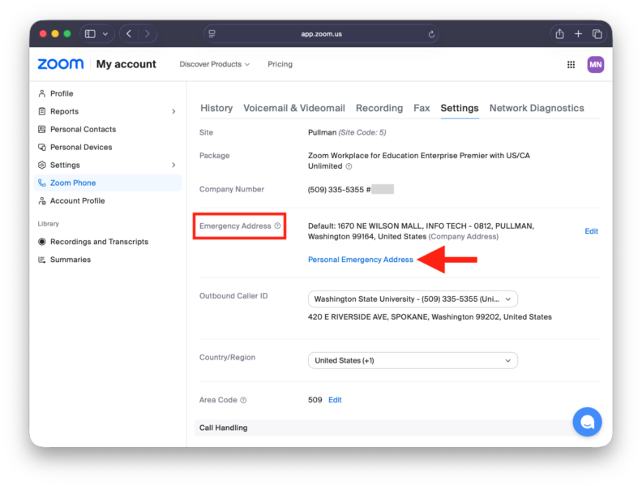Click the Safari share icon
642x486 pixels.
click(559, 34)
